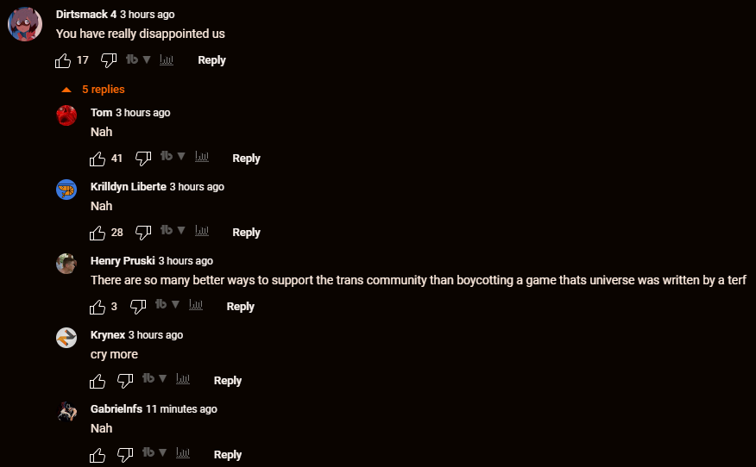
Task: Open Tom's red rose avatar
Action: [x=66, y=115]
